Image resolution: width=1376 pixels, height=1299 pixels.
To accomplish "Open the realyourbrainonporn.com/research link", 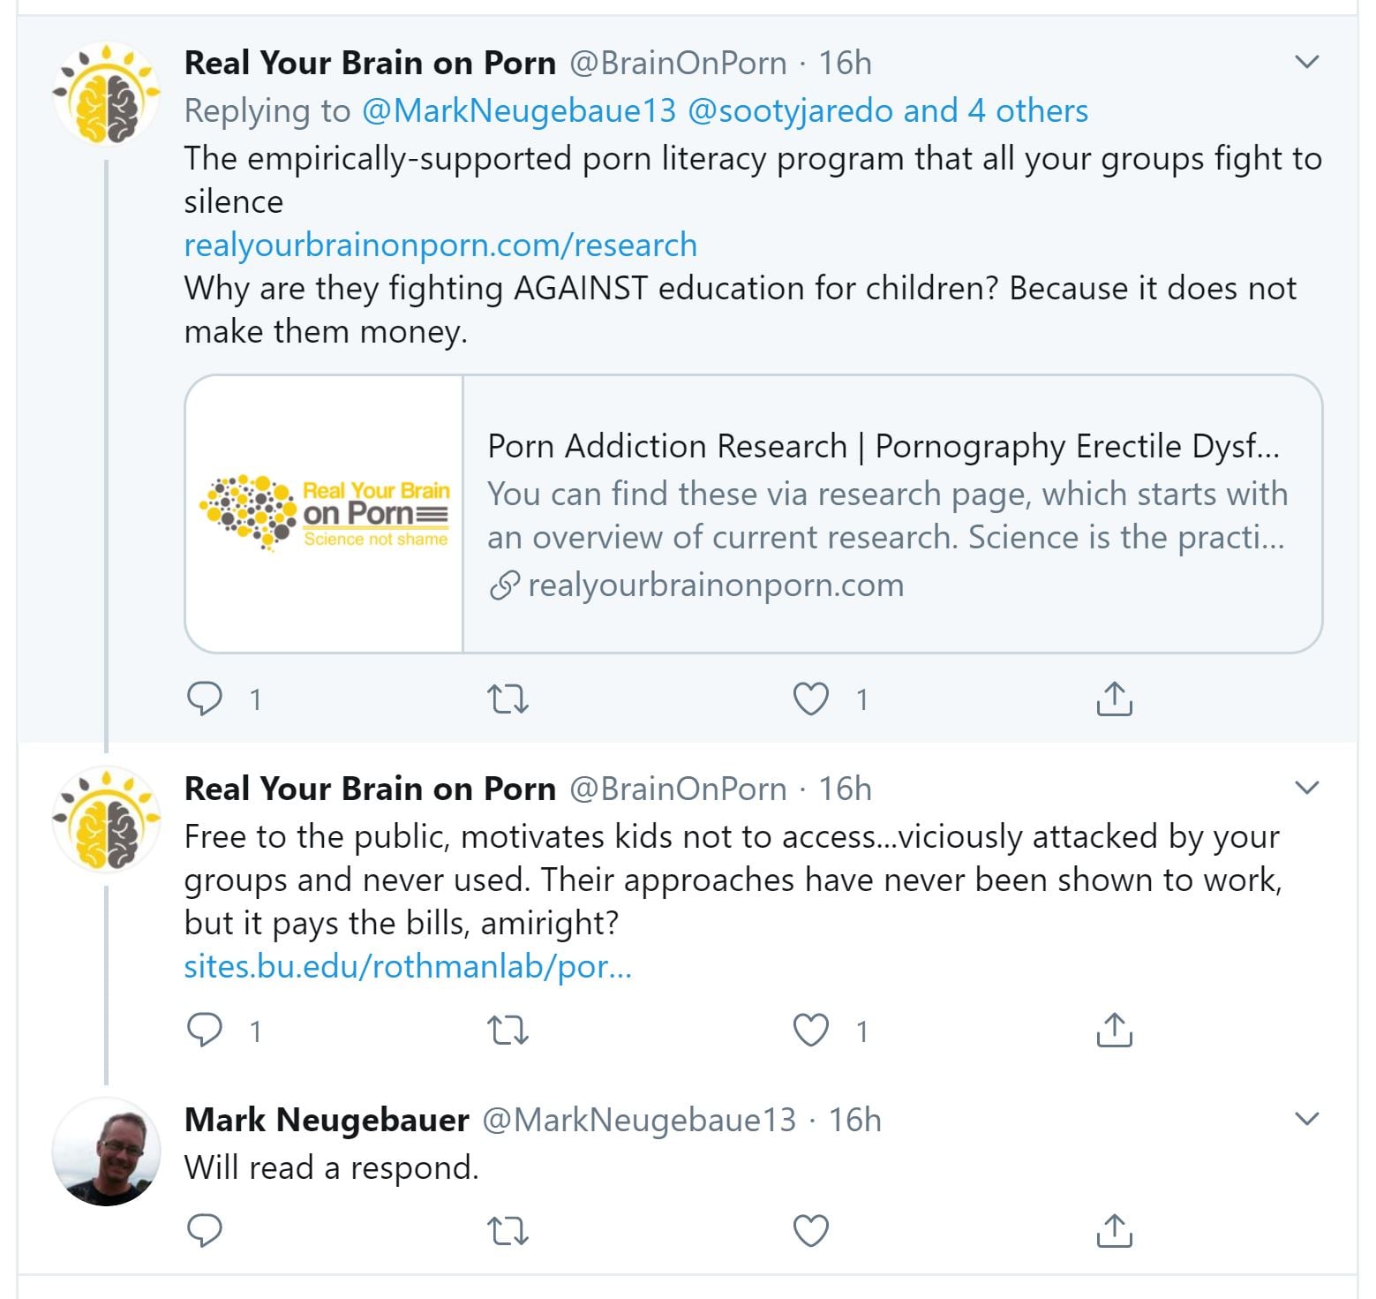I will pos(440,245).
